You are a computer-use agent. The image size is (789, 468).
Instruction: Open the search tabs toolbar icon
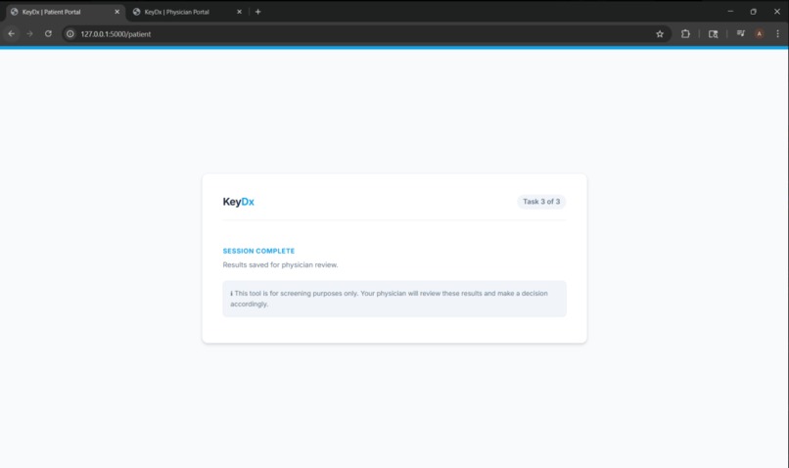point(713,33)
